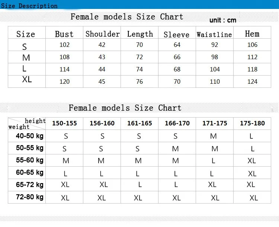
Task: Select hem value 124 for size XL
Action: click(x=252, y=81)
